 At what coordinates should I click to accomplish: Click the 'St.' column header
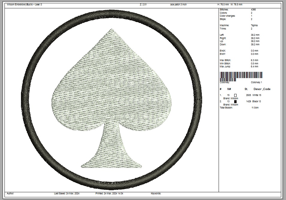coord(246,89)
